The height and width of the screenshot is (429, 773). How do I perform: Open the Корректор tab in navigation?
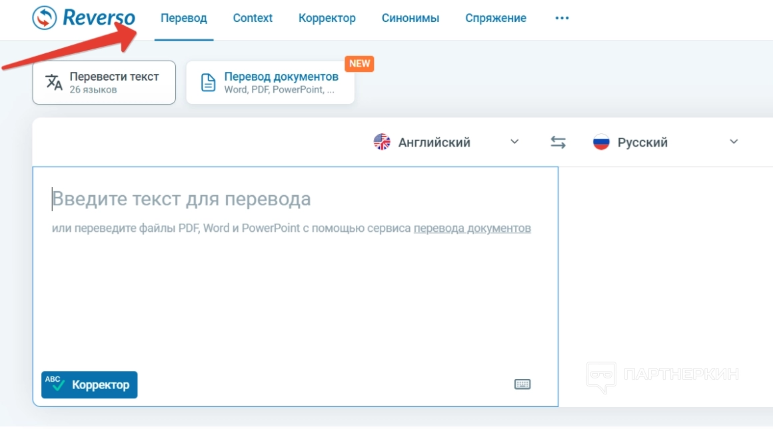point(327,18)
